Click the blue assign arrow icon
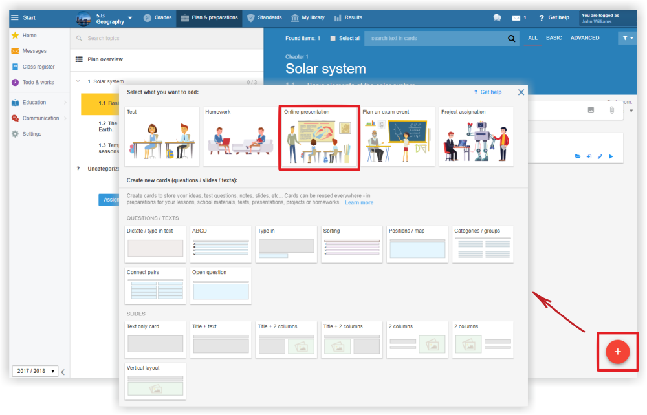Screen dimensions: 647x415 [589, 156]
